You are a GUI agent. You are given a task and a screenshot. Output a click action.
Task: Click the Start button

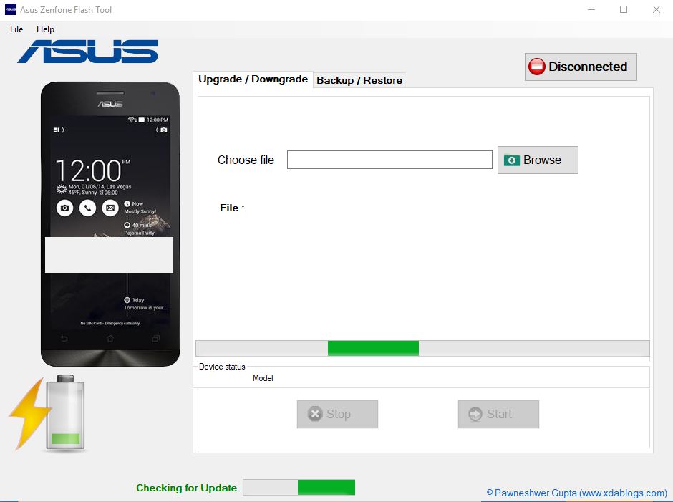pos(498,415)
